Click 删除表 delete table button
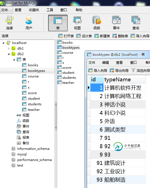 (120, 36)
